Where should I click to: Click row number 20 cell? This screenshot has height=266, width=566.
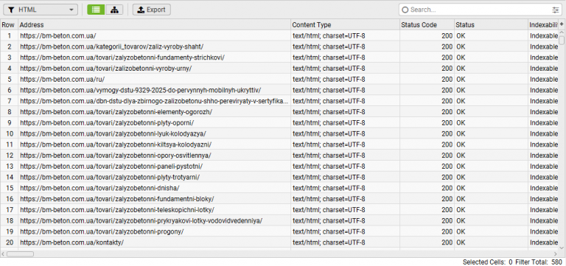pyautogui.click(x=9, y=242)
